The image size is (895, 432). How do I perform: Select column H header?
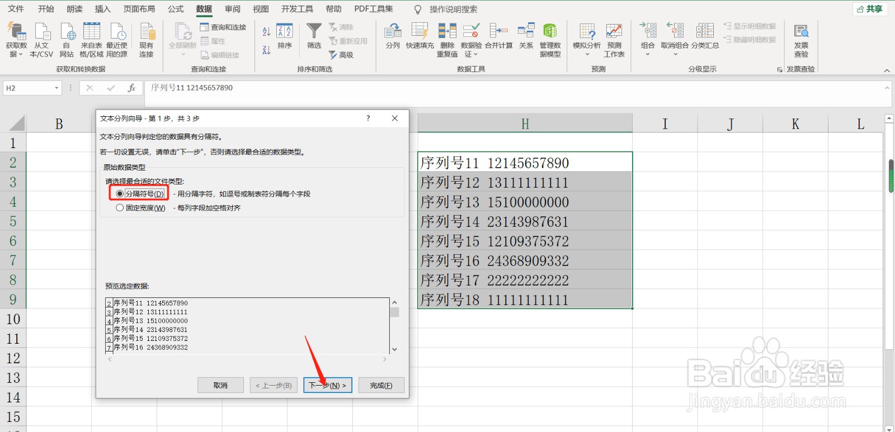coord(525,124)
